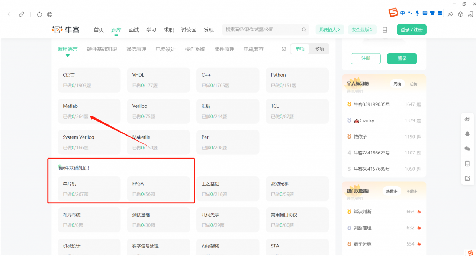This screenshot has width=476, height=256.
Task: Open 题库 navigation item
Action: tap(116, 30)
